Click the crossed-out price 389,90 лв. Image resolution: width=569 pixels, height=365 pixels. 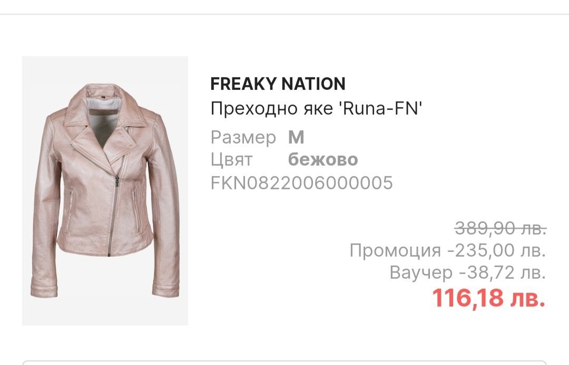[500, 228]
